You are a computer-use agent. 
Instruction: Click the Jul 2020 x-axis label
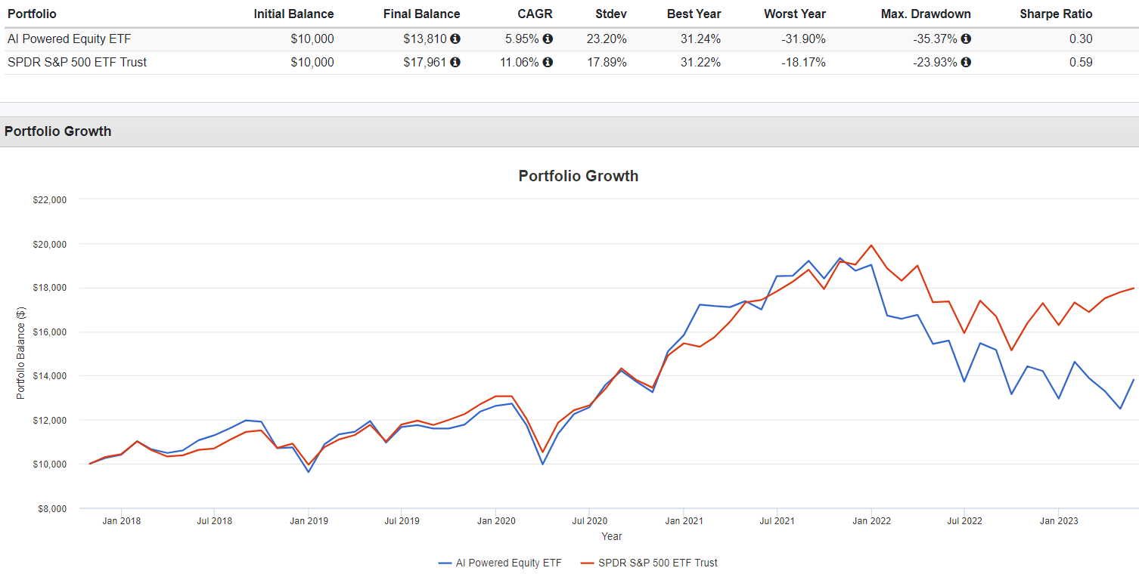[x=590, y=521]
